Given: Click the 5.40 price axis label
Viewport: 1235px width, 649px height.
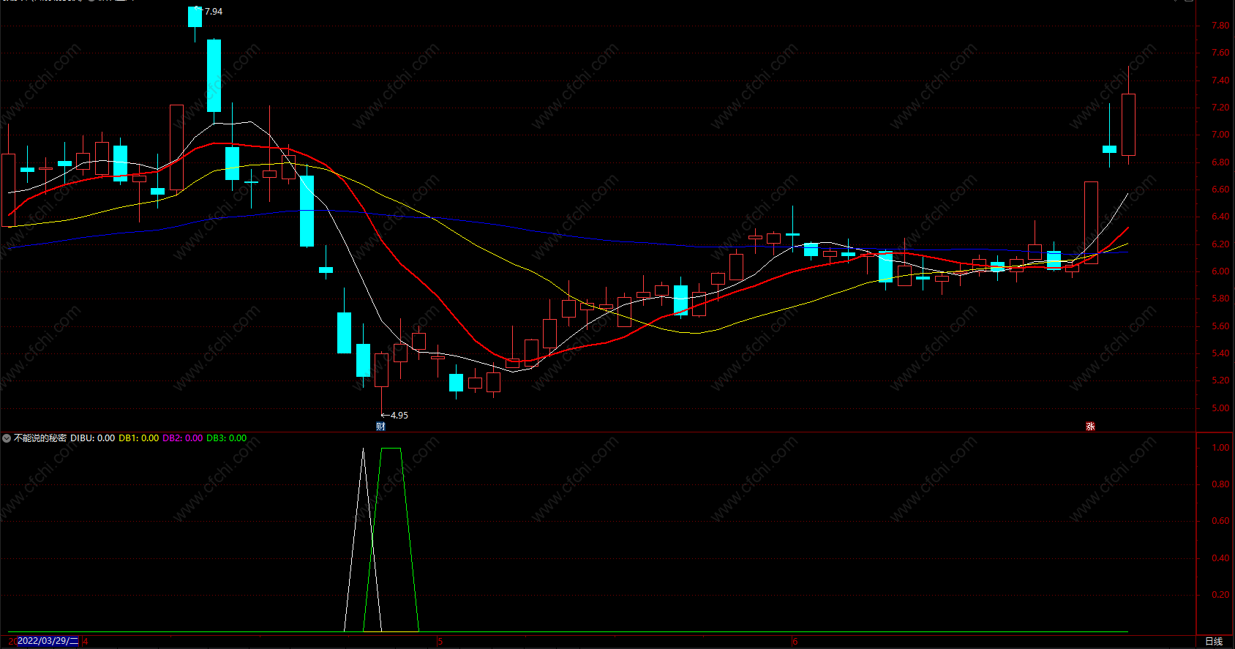Looking at the screenshot, I should click(1220, 353).
